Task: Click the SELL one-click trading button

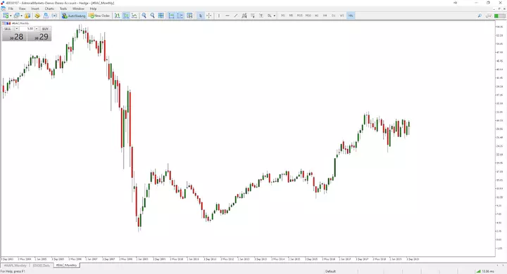Action: [x=8, y=29]
